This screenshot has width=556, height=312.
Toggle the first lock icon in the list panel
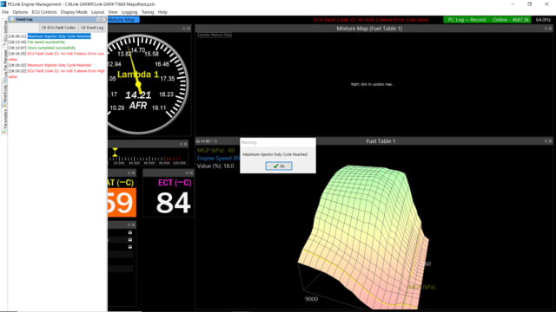(x=130, y=232)
